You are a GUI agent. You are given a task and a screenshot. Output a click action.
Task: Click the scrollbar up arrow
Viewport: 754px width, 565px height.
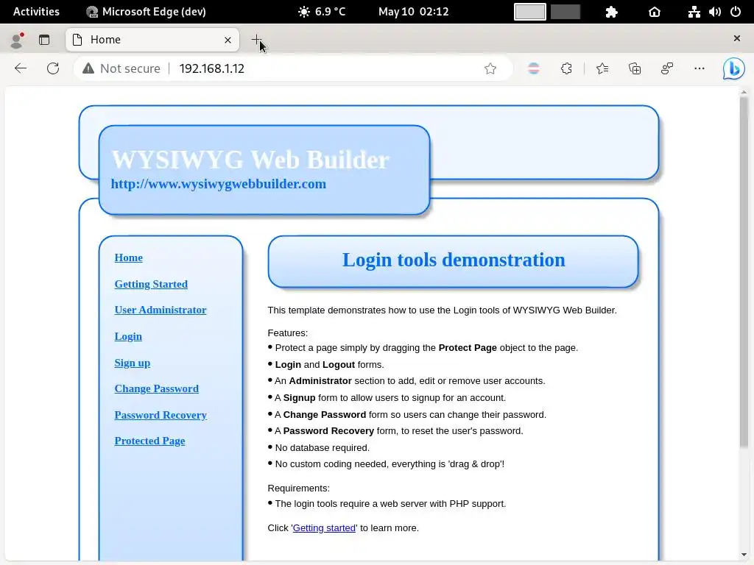[744, 92]
